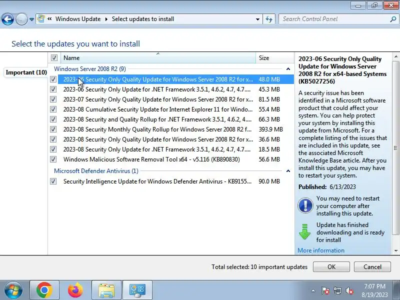Open Windows Explorer from the taskbar
400x300 pixels.
pyautogui.click(x=106, y=290)
